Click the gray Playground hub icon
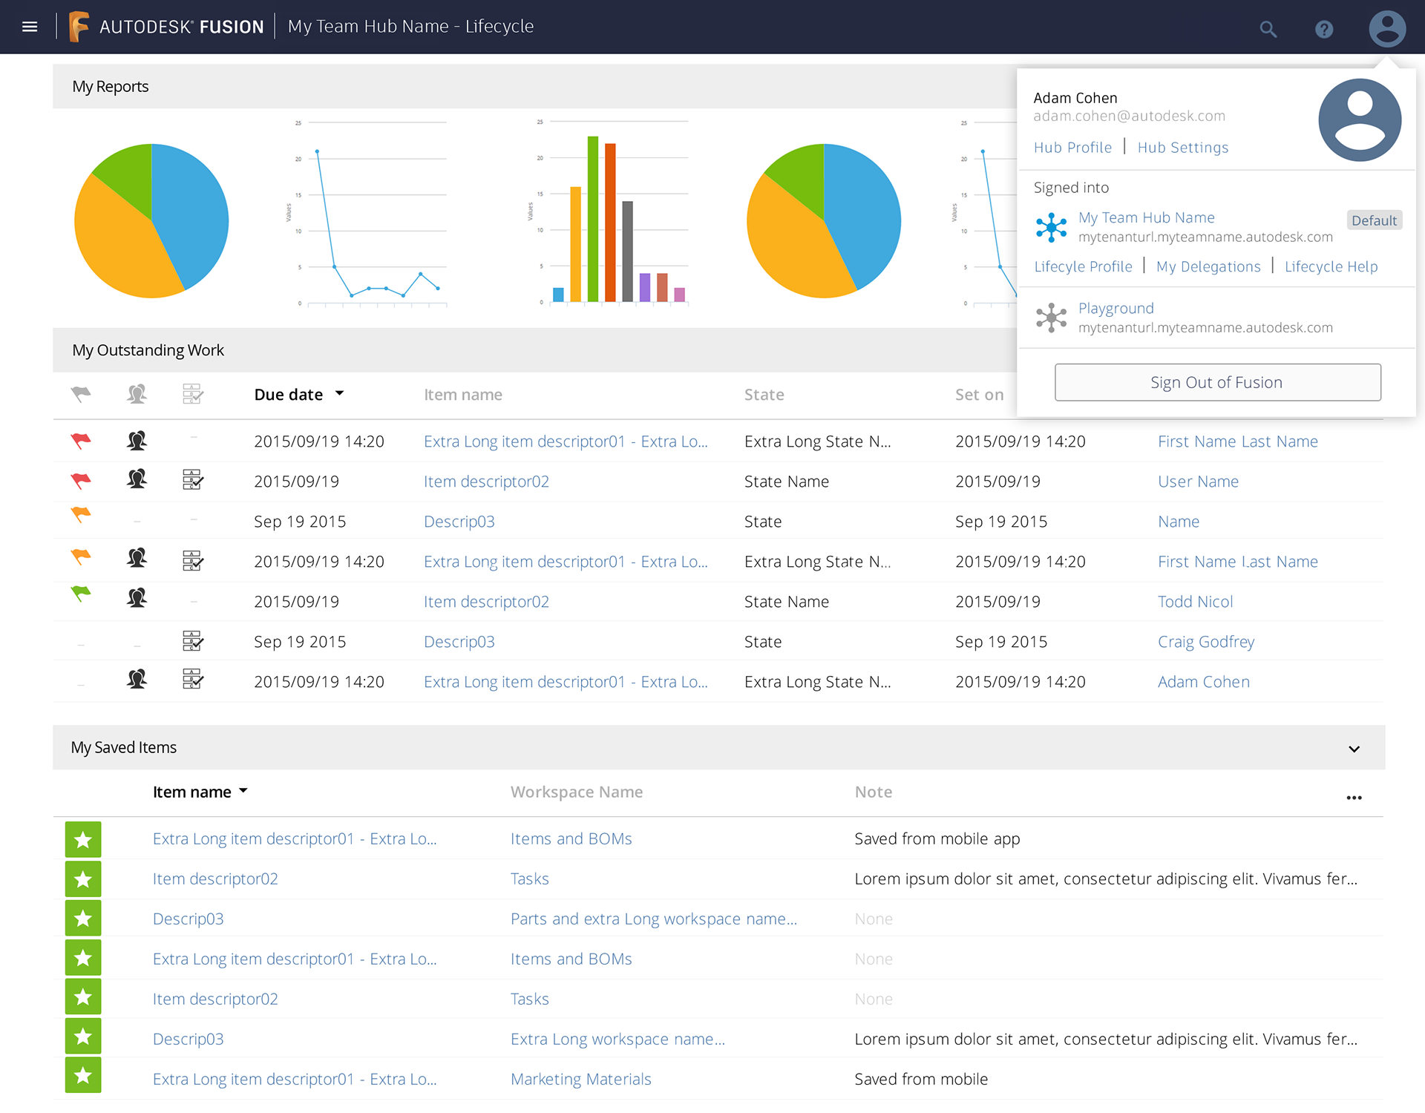The width and height of the screenshot is (1425, 1113). (1051, 318)
